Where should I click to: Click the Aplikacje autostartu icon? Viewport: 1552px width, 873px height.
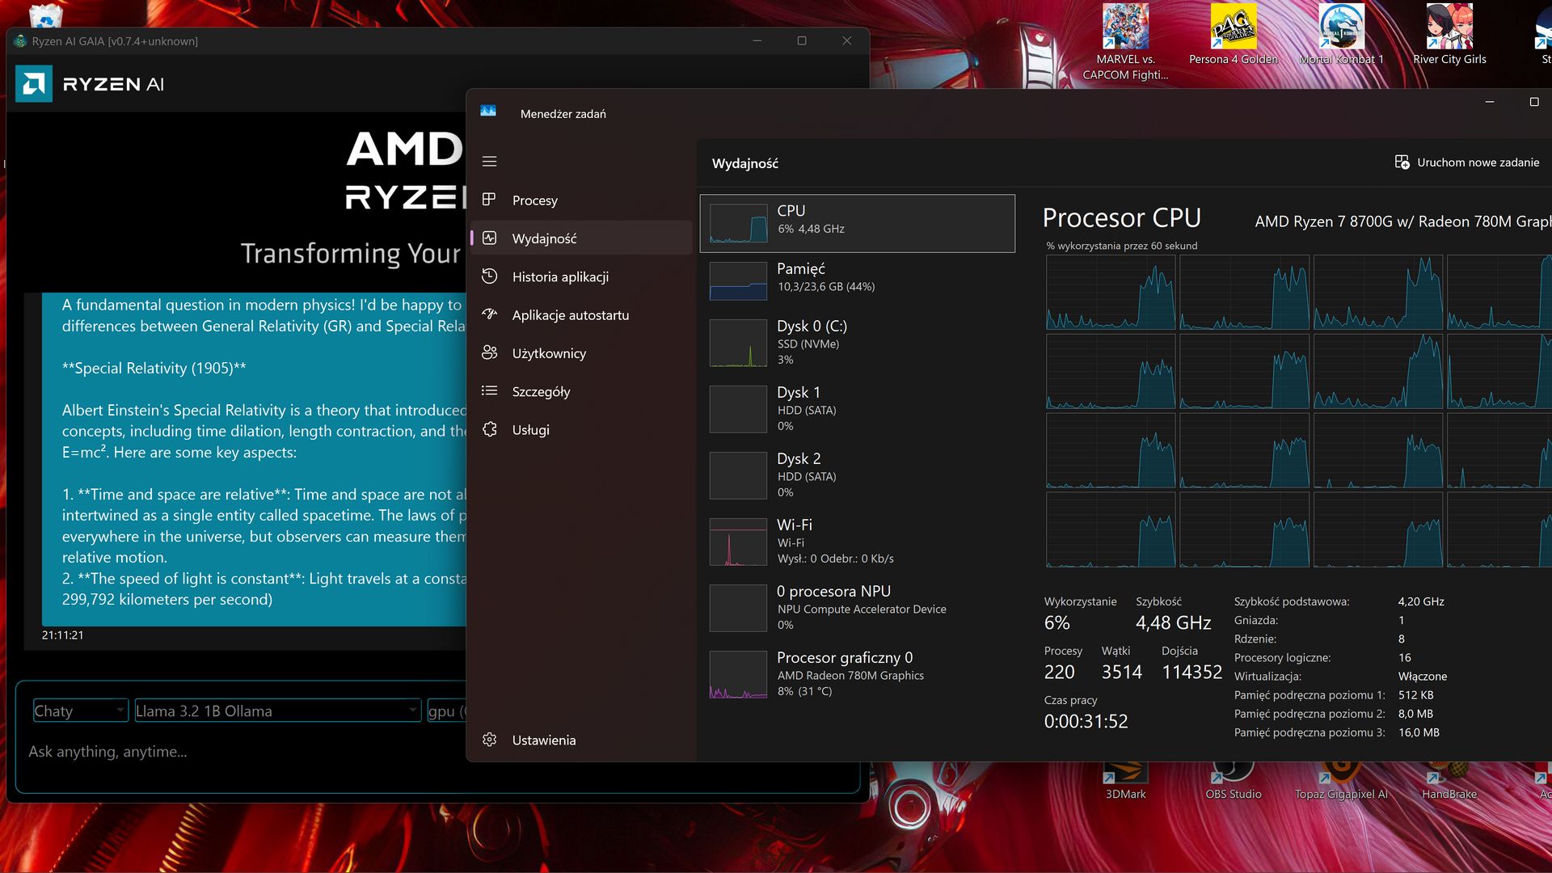pos(489,314)
